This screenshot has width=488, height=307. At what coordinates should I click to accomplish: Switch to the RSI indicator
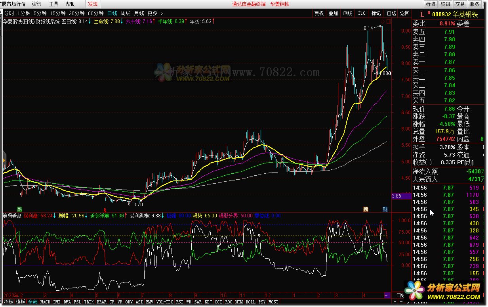tap(180, 302)
